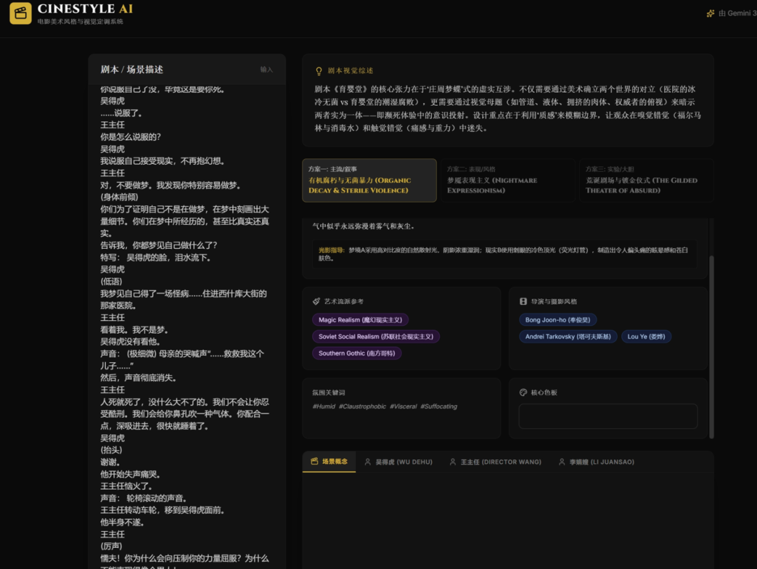757x569 pixels.
Task: Click the Gemini sparkle icon in top bar
Action: pyautogui.click(x=710, y=12)
